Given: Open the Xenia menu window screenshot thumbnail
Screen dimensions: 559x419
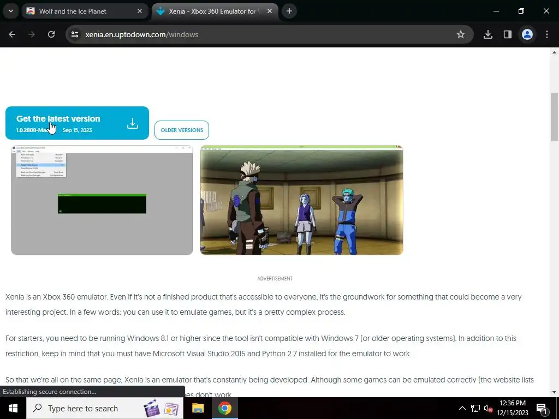Looking at the screenshot, I should (x=102, y=200).
